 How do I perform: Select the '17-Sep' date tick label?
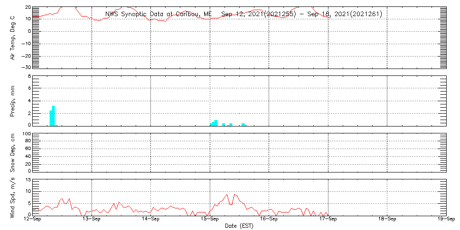click(328, 219)
